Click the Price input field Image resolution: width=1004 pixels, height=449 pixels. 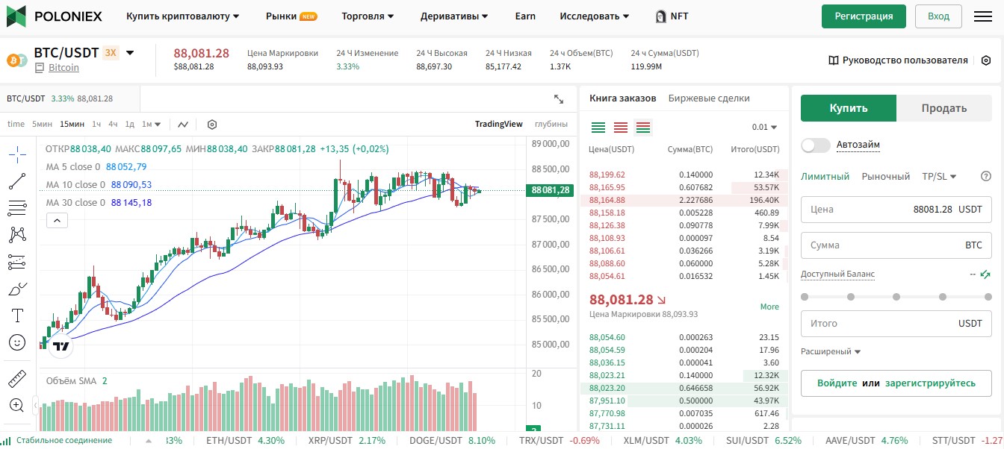(x=896, y=210)
